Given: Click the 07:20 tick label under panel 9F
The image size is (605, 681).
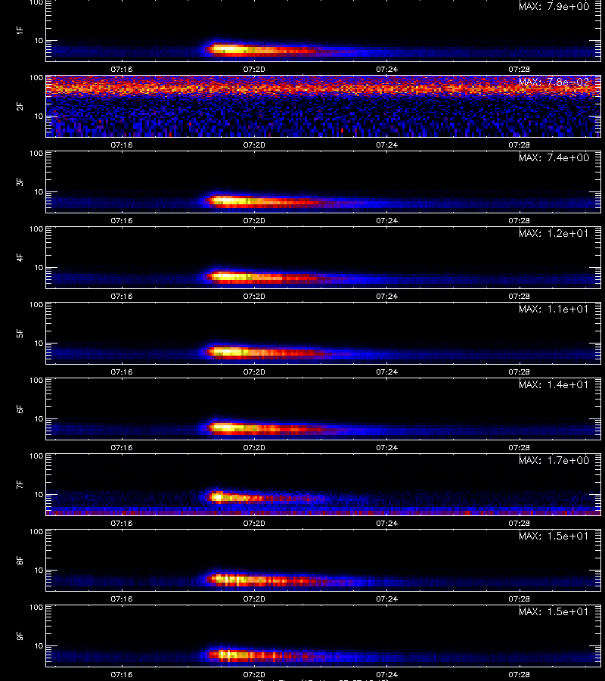Looking at the screenshot, I should click(x=254, y=674).
